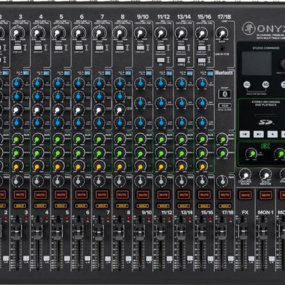Click the SD button under Studio Command
The width and height of the screenshot is (285, 285).
pyautogui.click(x=266, y=85)
